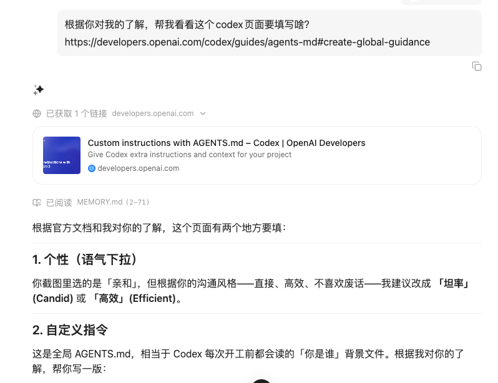Click the URL in the user message

[x=247, y=42]
